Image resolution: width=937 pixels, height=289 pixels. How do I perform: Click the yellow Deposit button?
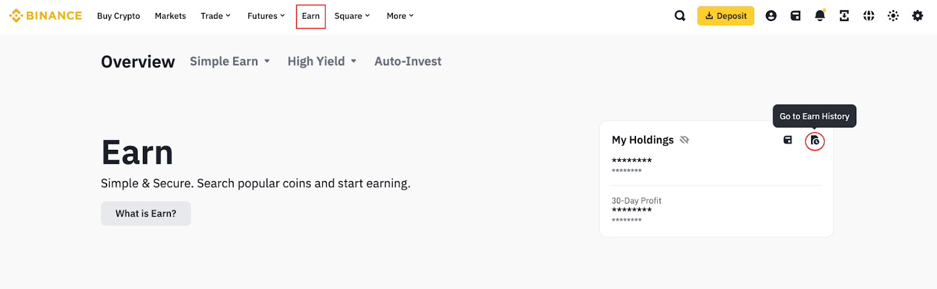pos(726,16)
